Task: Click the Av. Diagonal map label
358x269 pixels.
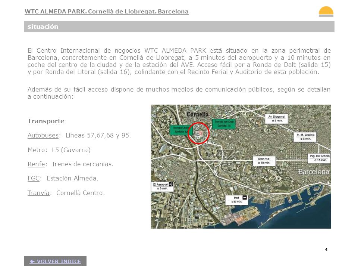Action: coord(276,119)
